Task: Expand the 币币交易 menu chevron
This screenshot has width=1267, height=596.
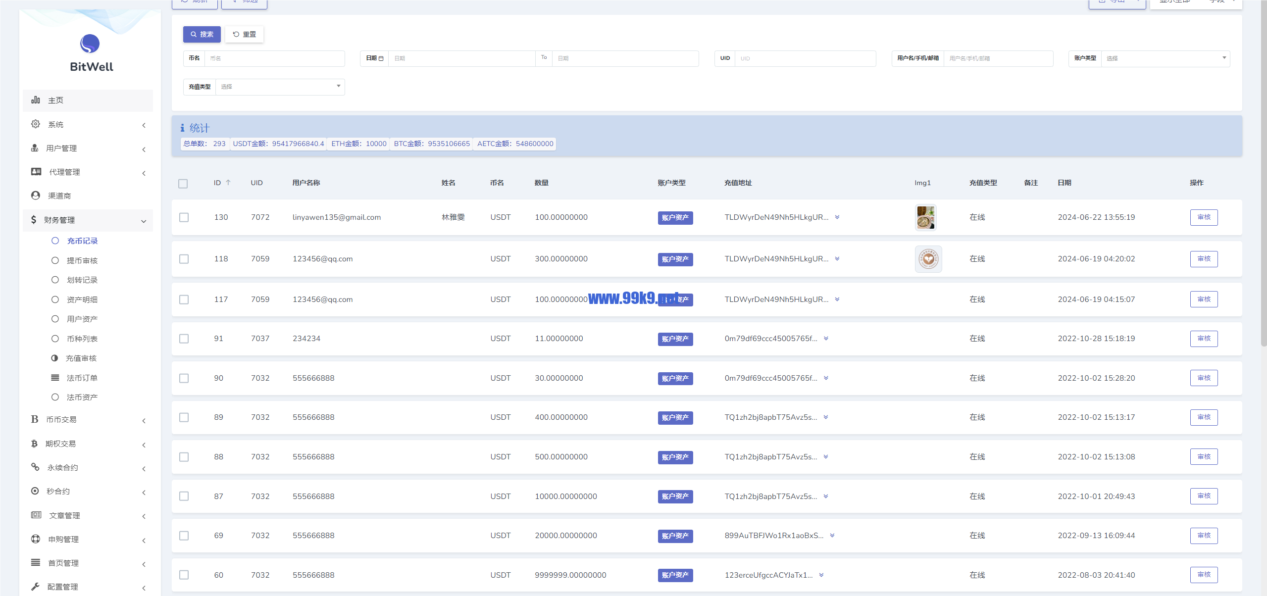Action: click(144, 420)
